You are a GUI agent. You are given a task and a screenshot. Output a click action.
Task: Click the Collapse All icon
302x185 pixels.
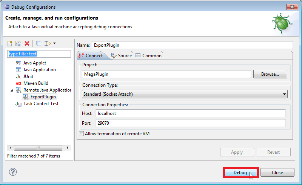(x=39, y=44)
